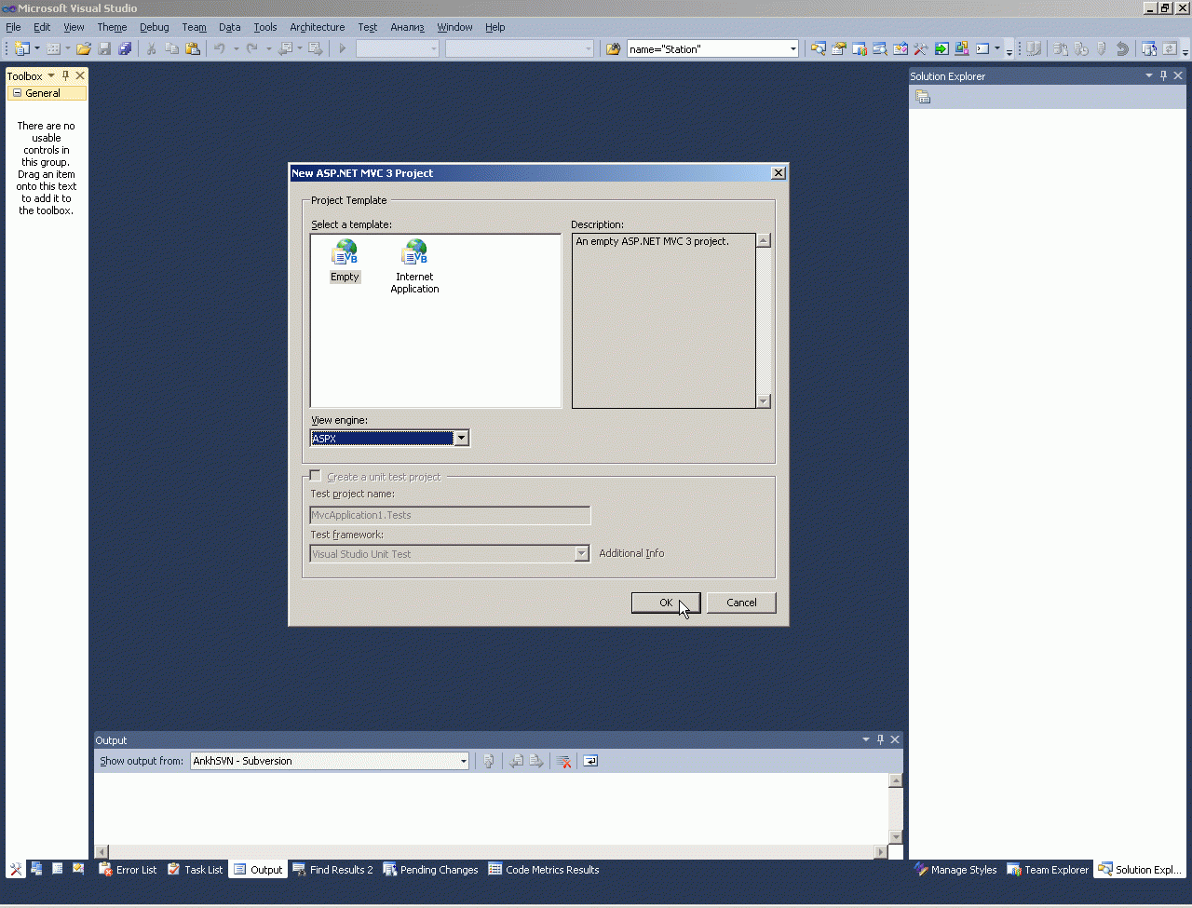Open the File menu
The image size is (1192, 908).
(13, 27)
